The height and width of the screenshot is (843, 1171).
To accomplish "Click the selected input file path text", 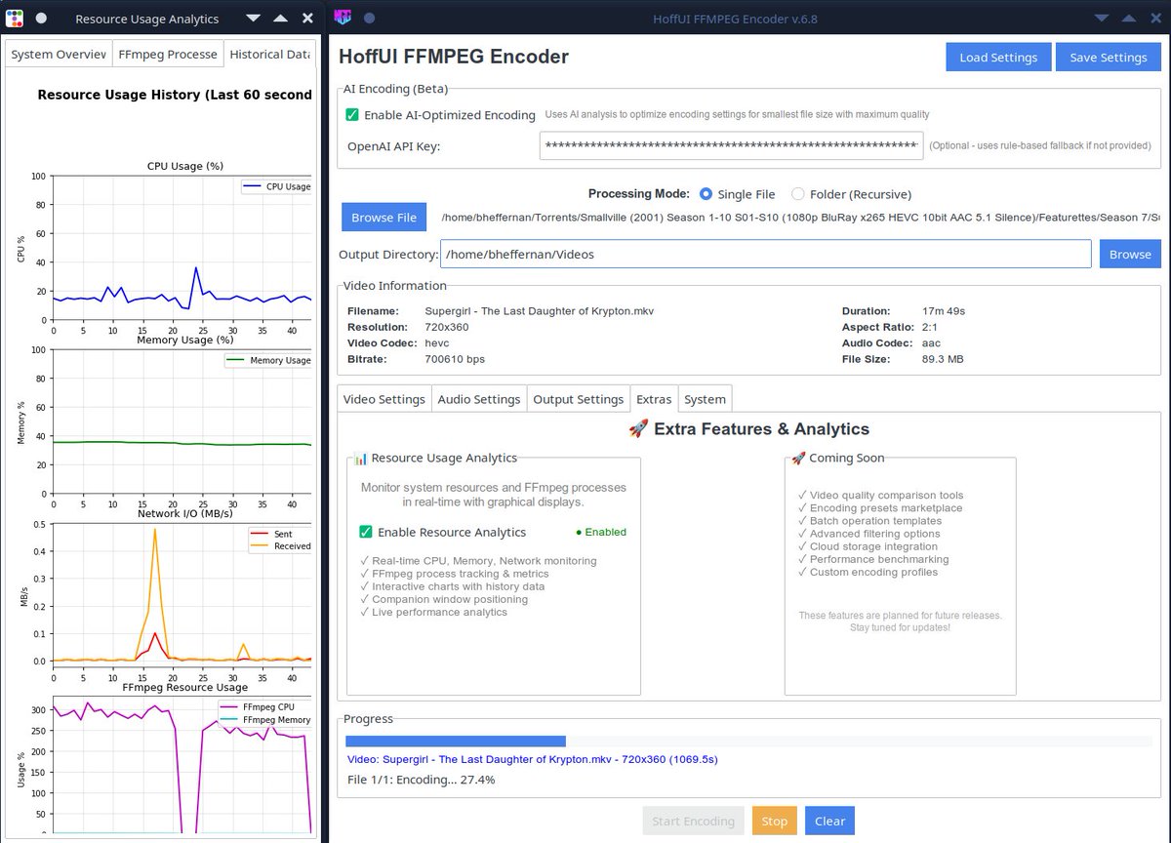I will [800, 218].
